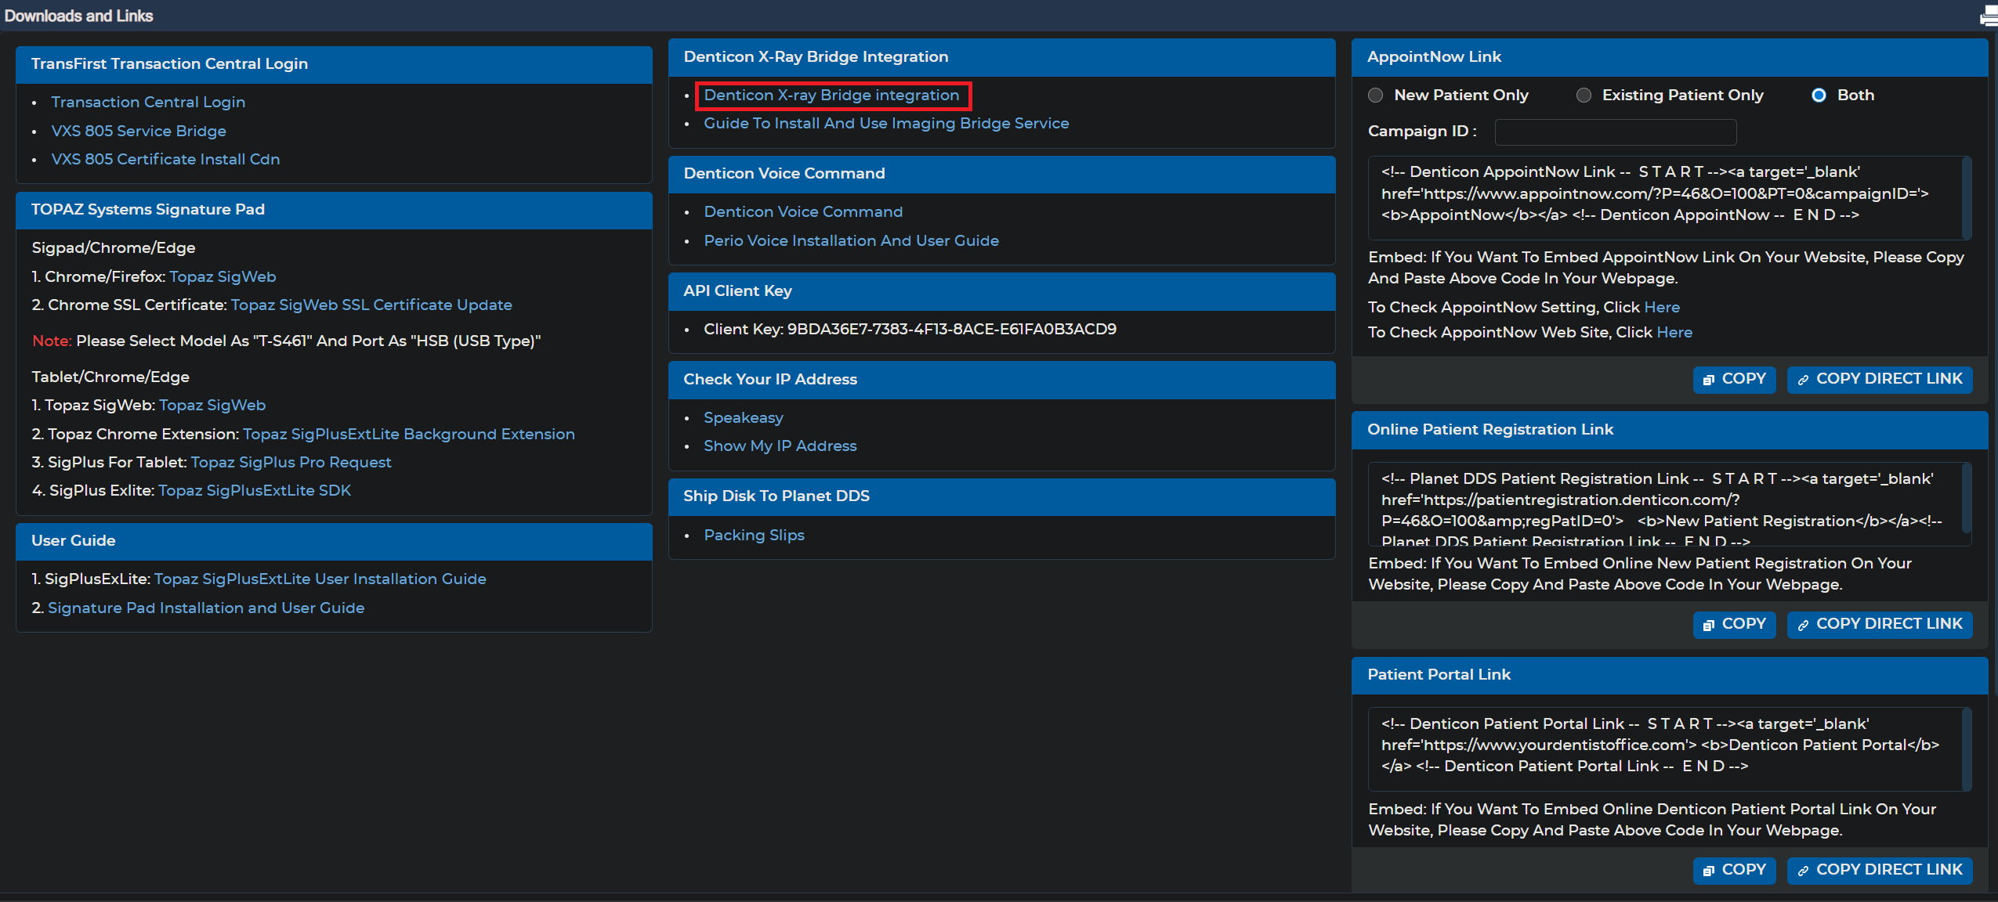Click Ship Disk To Planet DDS header
The width and height of the screenshot is (1998, 902).
click(1001, 496)
